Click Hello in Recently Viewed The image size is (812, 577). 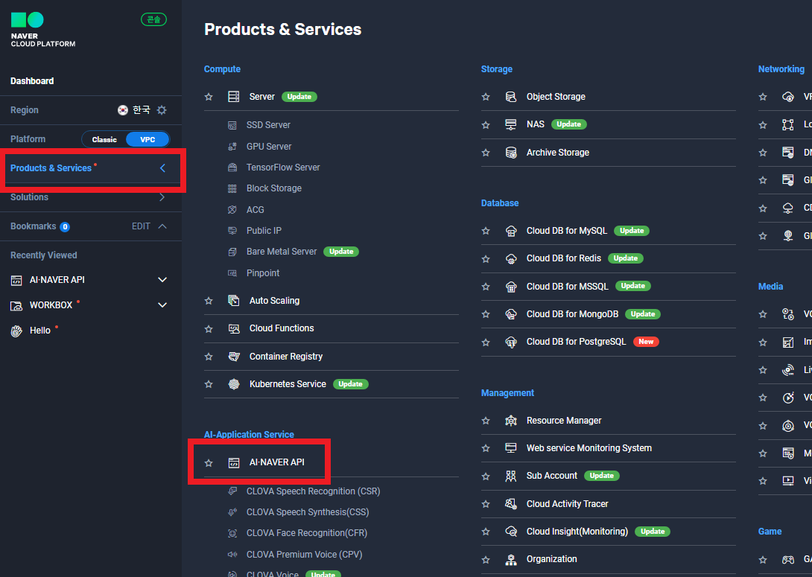40,331
